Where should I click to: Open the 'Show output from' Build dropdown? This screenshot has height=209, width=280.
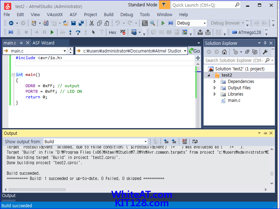[x=146, y=142]
